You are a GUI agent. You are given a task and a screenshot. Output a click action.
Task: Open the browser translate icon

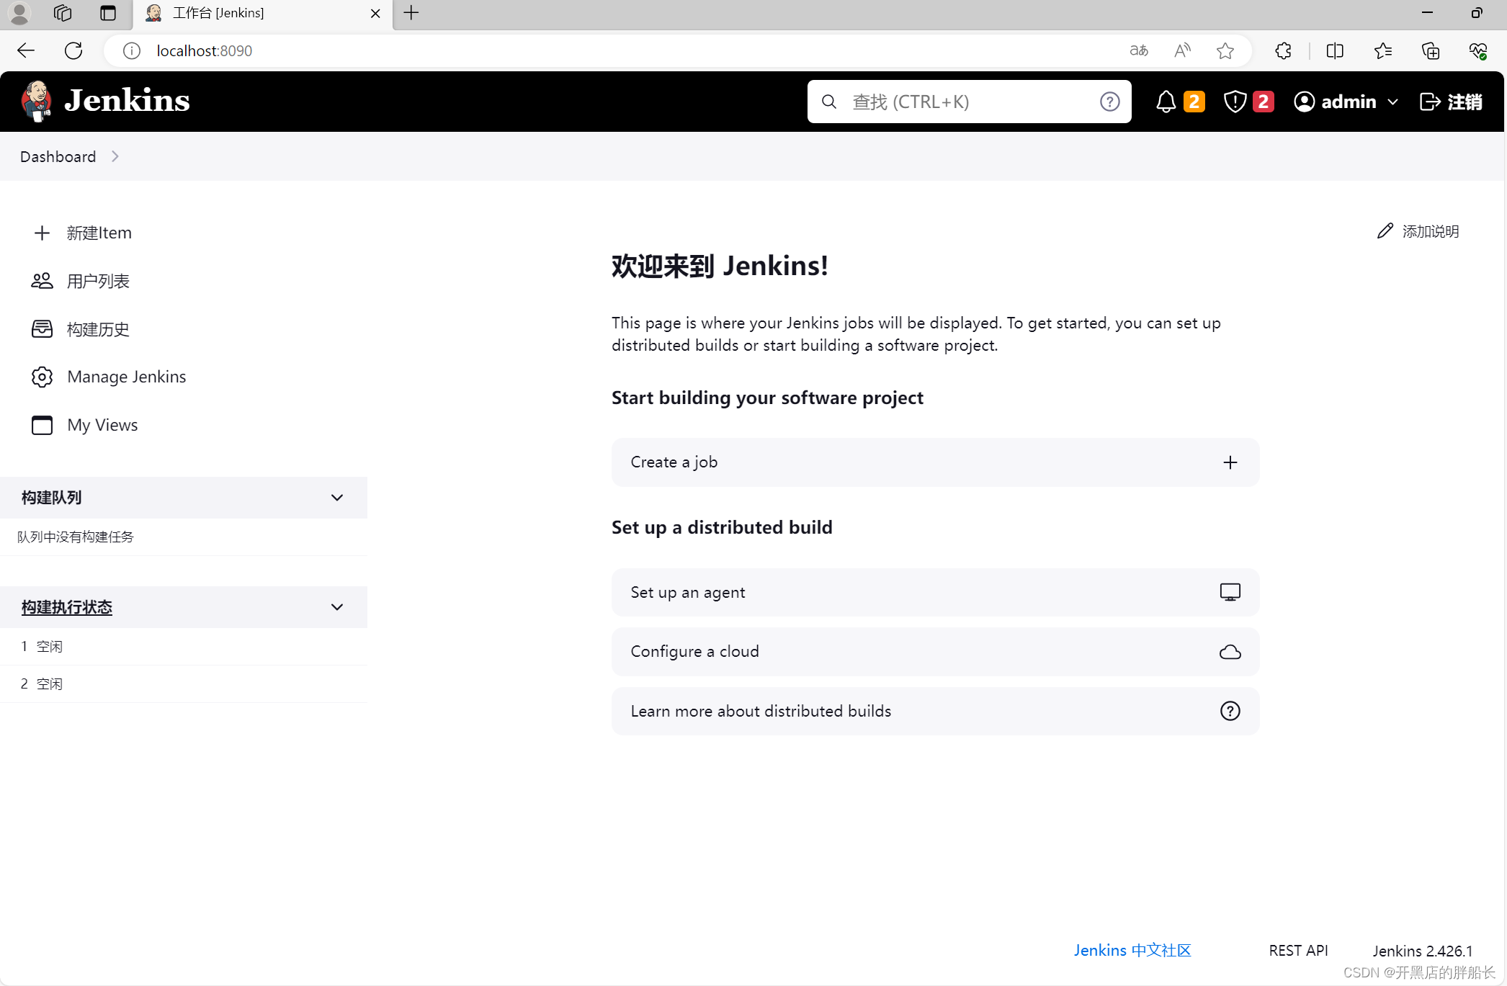pyautogui.click(x=1139, y=50)
